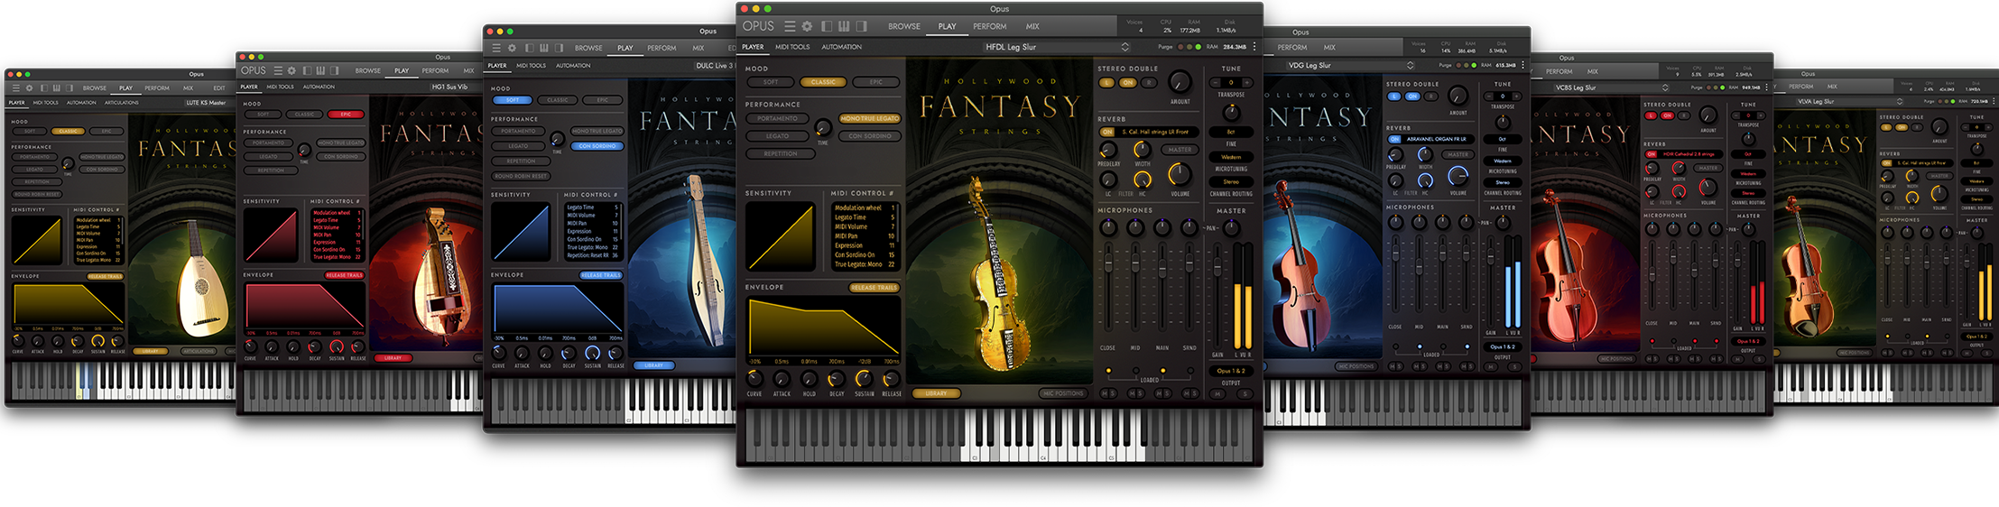Click the Close microphone pan knob in HFDL window
The width and height of the screenshot is (1999, 507).
pyautogui.click(x=1108, y=228)
